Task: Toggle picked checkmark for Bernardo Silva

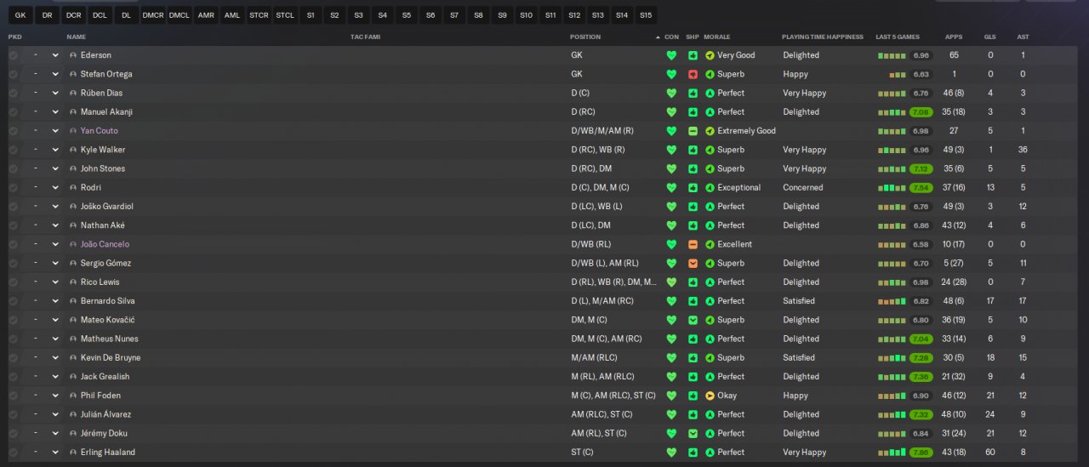Action: click(13, 301)
